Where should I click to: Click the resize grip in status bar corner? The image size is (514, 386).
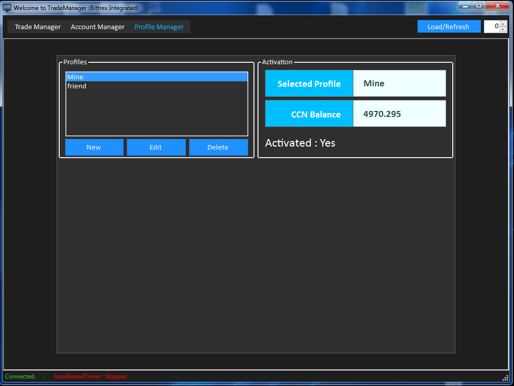[x=505, y=378]
